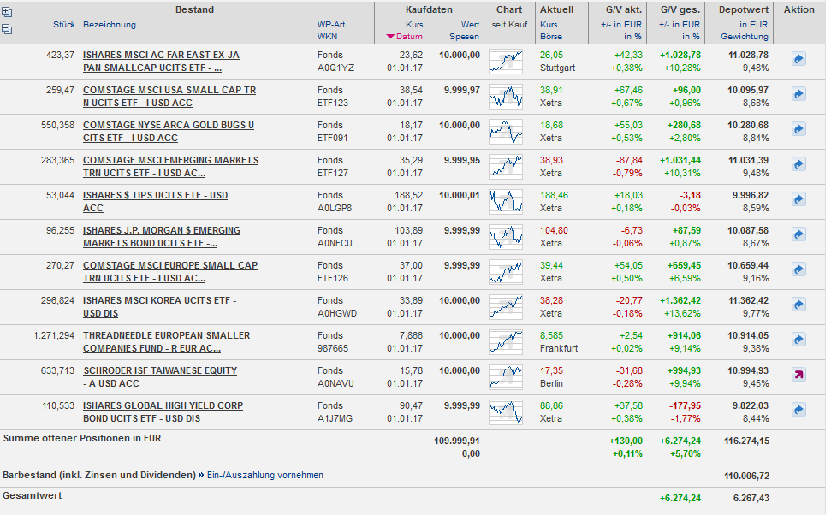
Task: Click action arrow for Comstage NYSE Arca Gold Bugs
Action: [798, 129]
